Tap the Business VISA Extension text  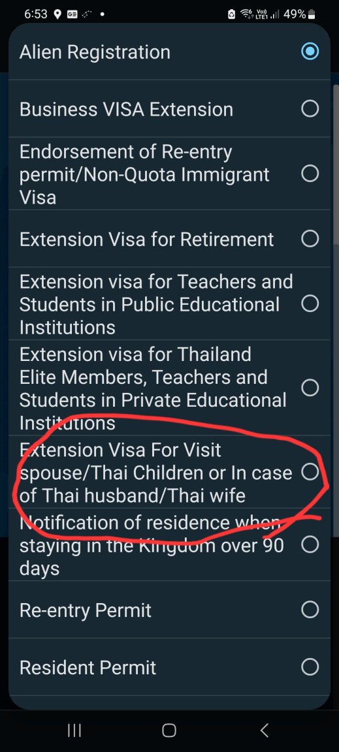coord(126,110)
